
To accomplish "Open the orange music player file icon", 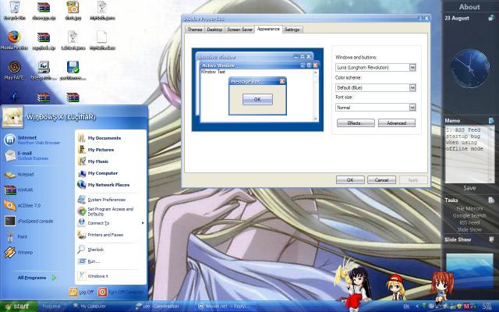I will tap(73, 10).
